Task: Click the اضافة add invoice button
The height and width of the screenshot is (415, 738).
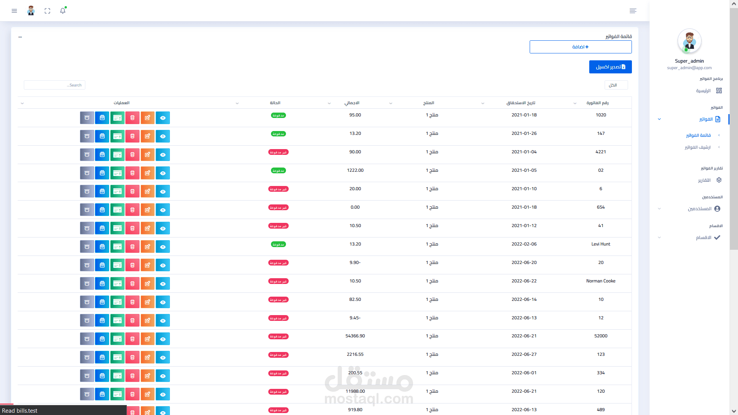Action: (x=580, y=47)
